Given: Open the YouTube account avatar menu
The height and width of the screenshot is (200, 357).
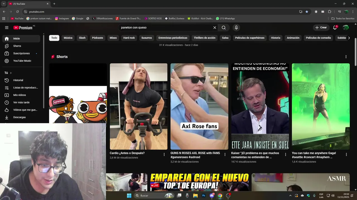Looking at the screenshot, I should [346, 27].
